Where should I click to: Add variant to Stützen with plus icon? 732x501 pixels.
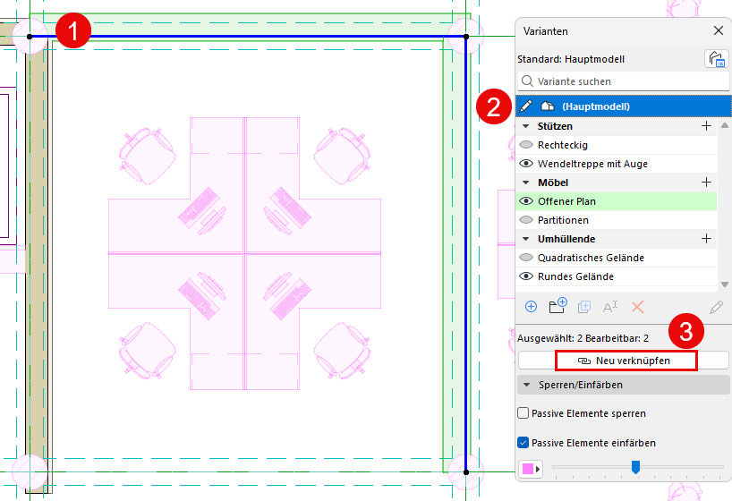point(706,126)
